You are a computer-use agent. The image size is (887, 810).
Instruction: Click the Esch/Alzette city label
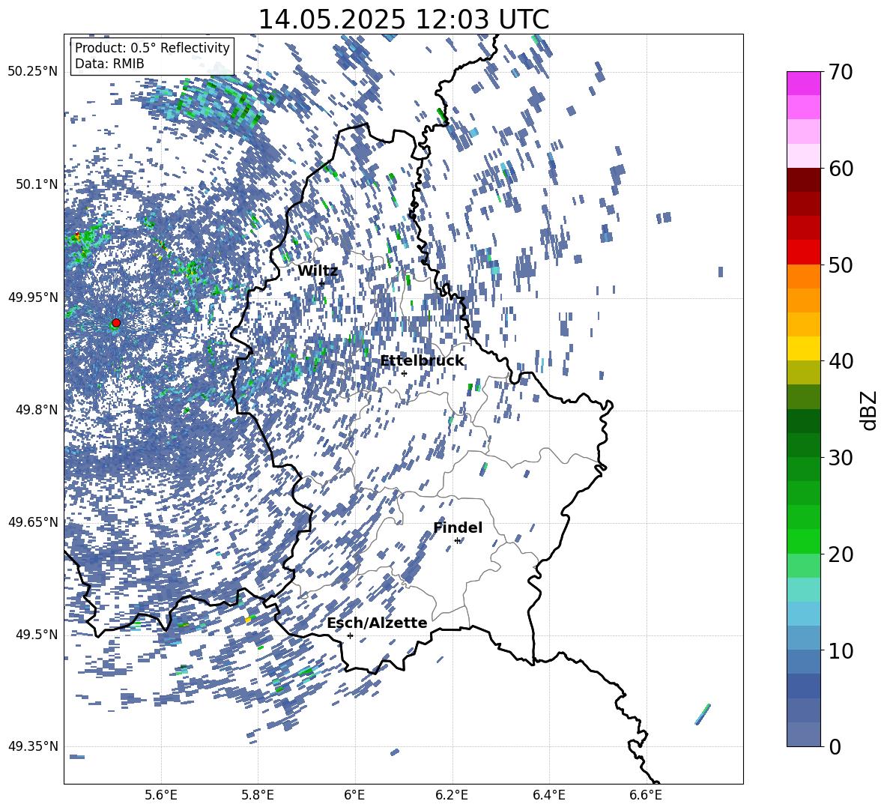pyautogui.click(x=377, y=623)
